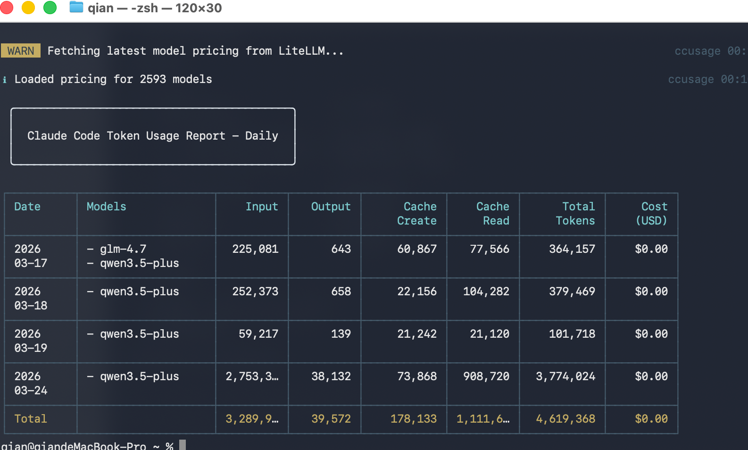The width and height of the screenshot is (748, 450).
Task: Click the 'Cache Create' column header
Action: pos(417,214)
